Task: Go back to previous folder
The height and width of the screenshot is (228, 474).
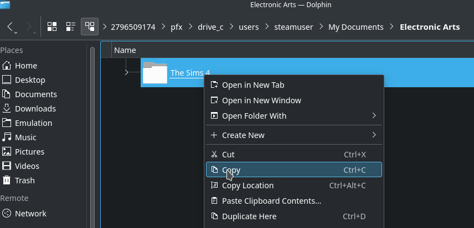Action: pos(11,26)
